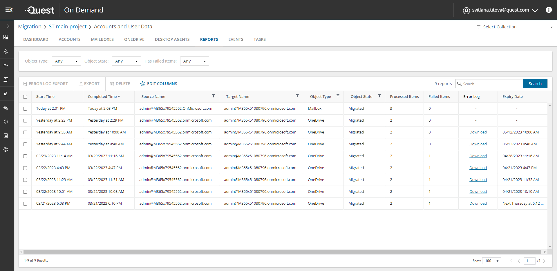This screenshot has width=557, height=271.
Task: Download error log expiring 05/13/2023 10:00 AM
Action: click(x=478, y=132)
